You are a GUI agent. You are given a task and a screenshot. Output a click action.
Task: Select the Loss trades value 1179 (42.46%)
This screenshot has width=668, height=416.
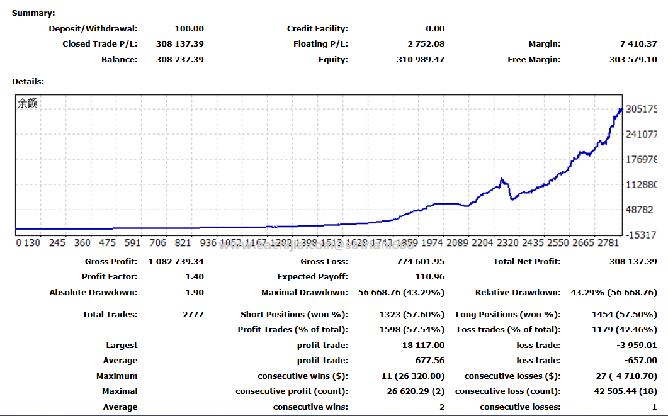(x=625, y=330)
